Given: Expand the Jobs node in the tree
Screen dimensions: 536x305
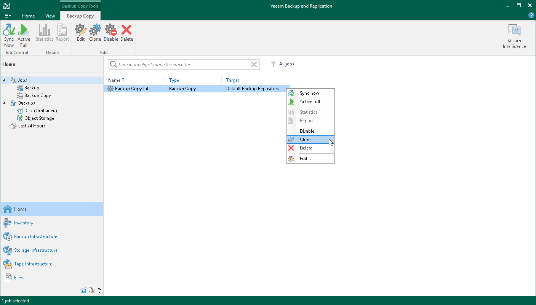Looking at the screenshot, I should pos(3,80).
